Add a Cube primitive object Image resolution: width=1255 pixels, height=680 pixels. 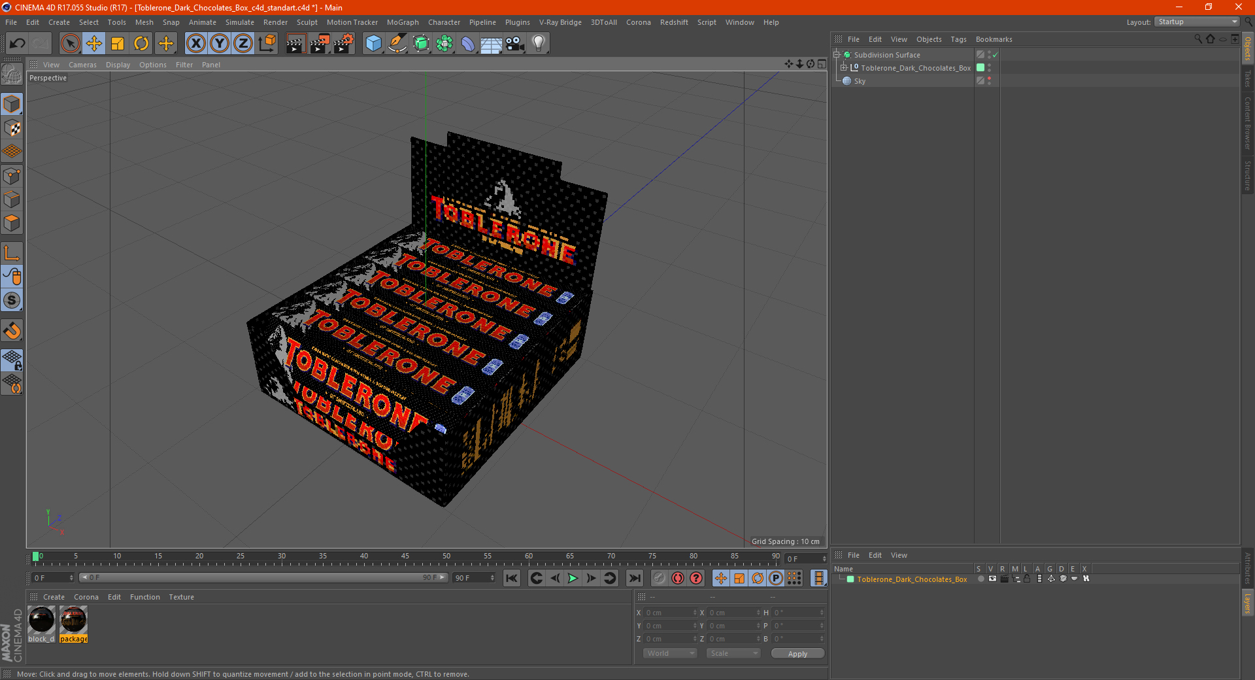coord(373,44)
